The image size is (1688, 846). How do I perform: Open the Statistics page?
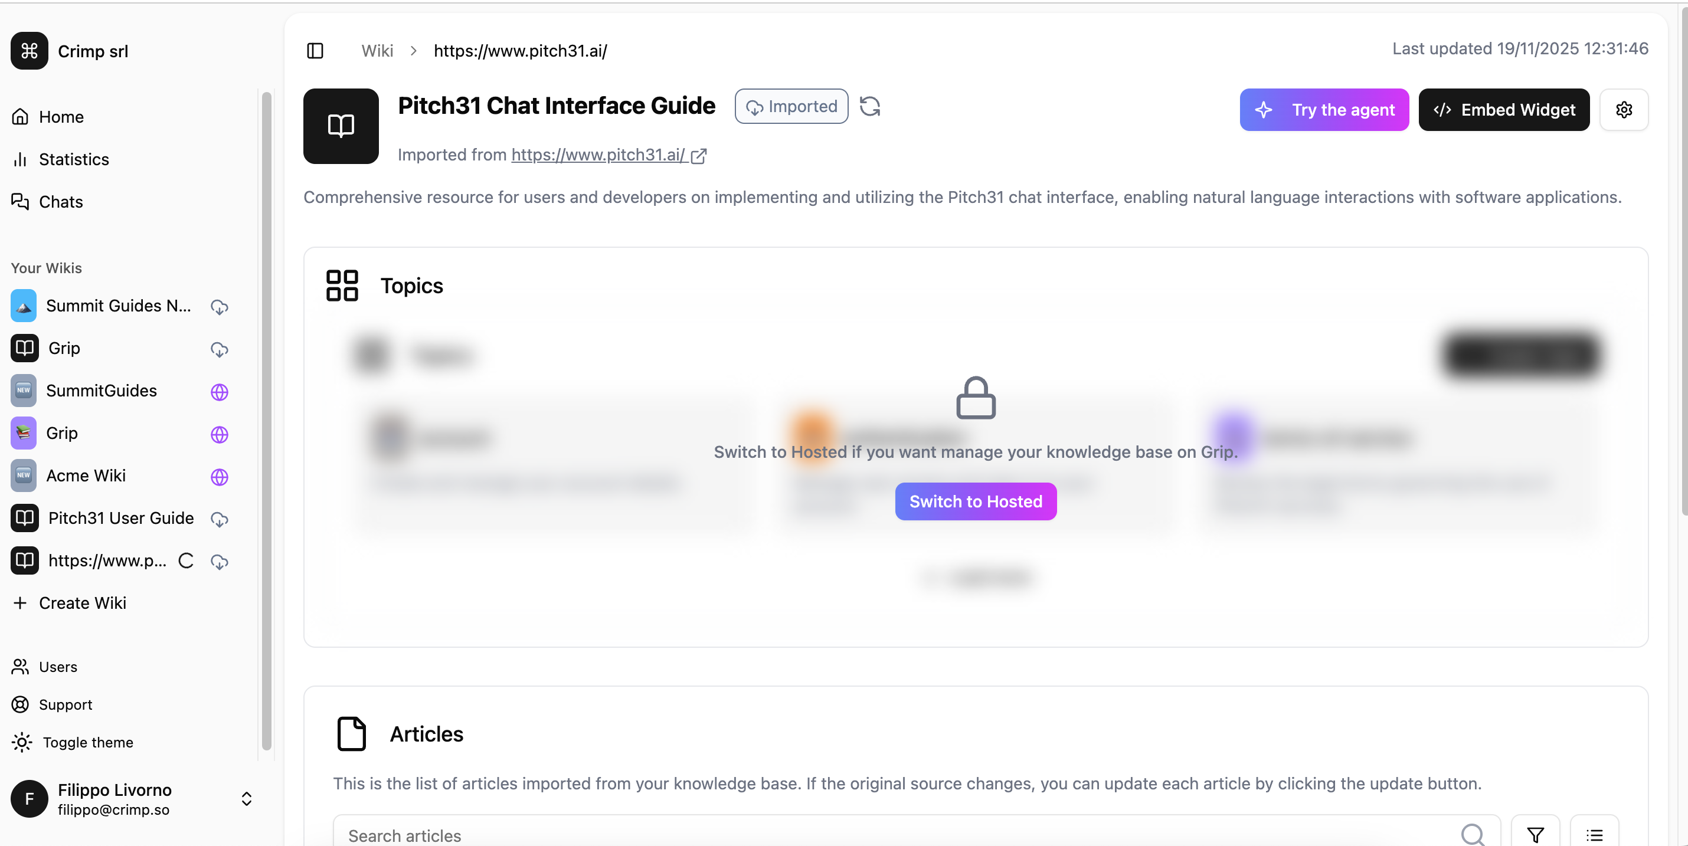pos(73,159)
